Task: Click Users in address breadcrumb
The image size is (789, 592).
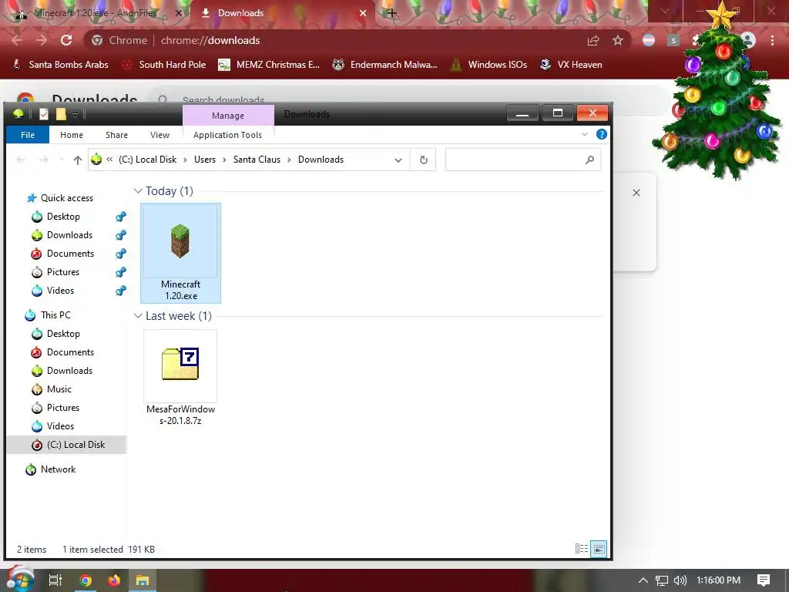Action: pos(205,160)
